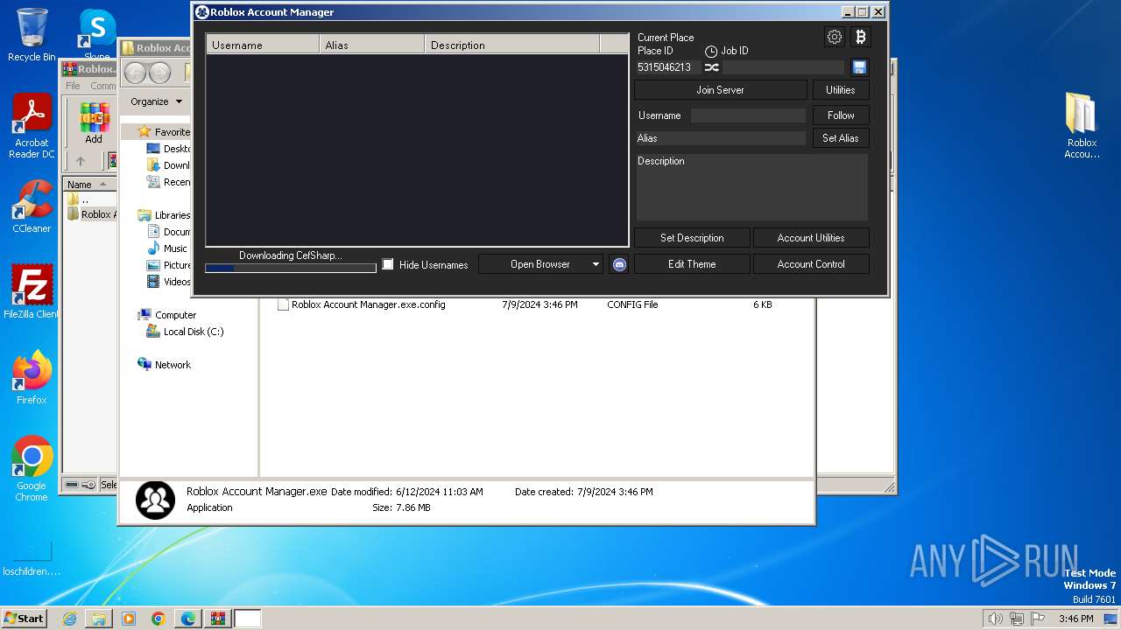Image resolution: width=1121 pixels, height=630 pixels.
Task: Click the Follow button
Action: pos(840,115)
